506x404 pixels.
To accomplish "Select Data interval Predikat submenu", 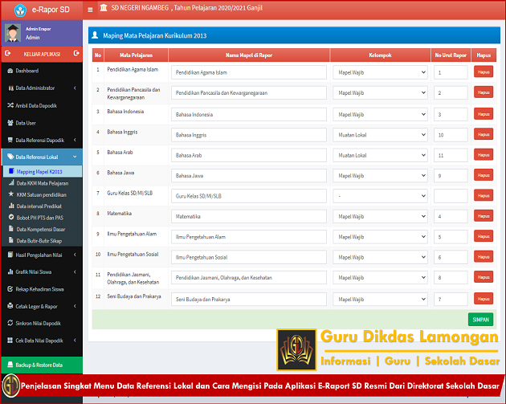I will coord(43,206).
